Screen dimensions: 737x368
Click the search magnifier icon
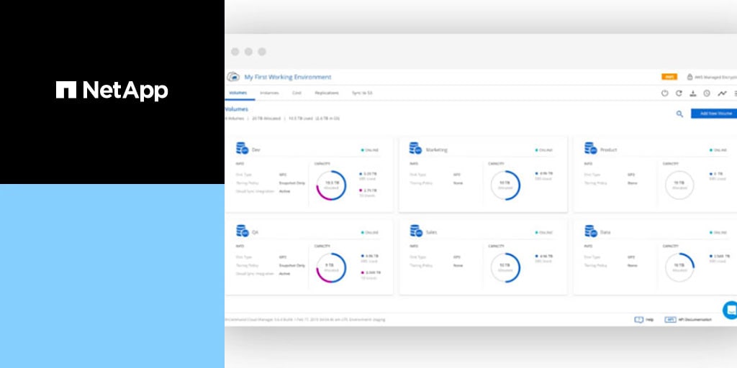tap(679, 114)
